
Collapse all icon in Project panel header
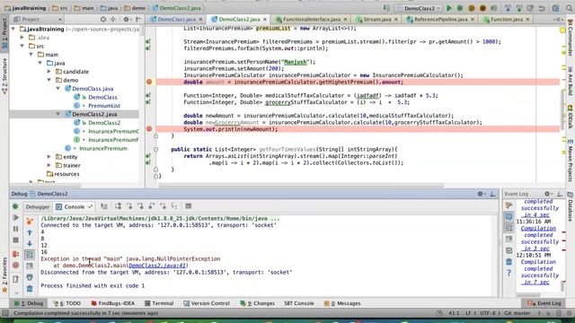pyautogui.click(x=113, y=20)
